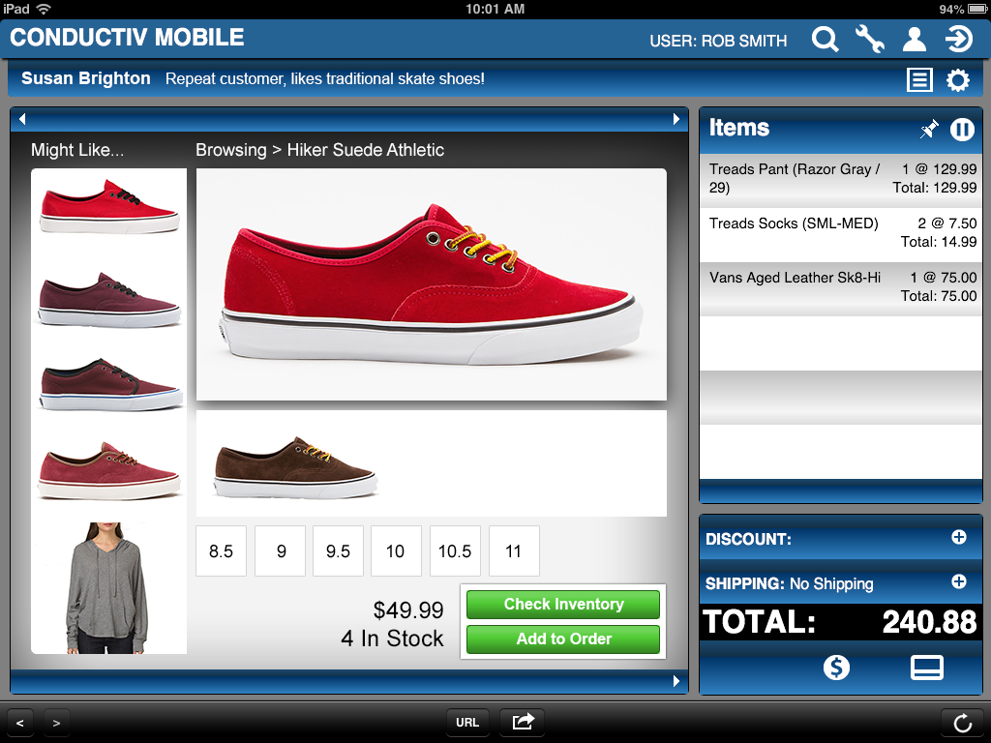The width and height of the screenshot is (991, 743).
Task: Select the Treads Pant order item
Action: [842, 178]
